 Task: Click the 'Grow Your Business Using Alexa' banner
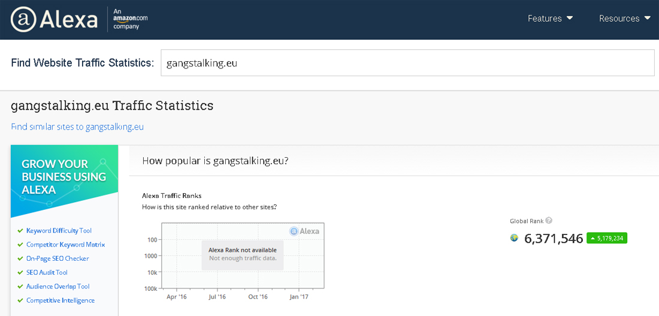(64, 181)
